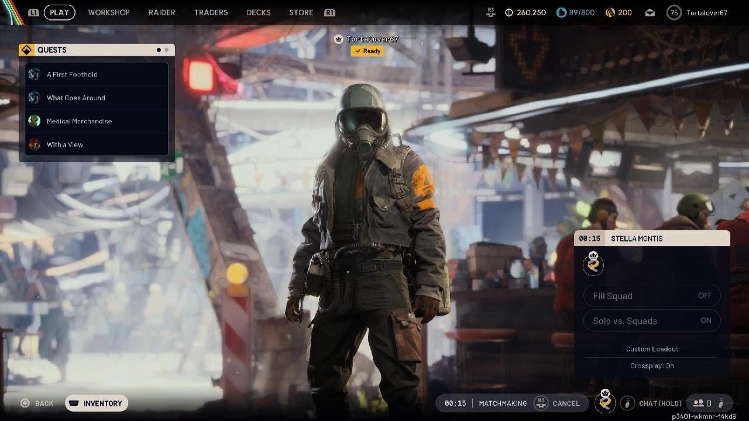Click the Tortalover67 profile name in top bar

pos(707,12)
